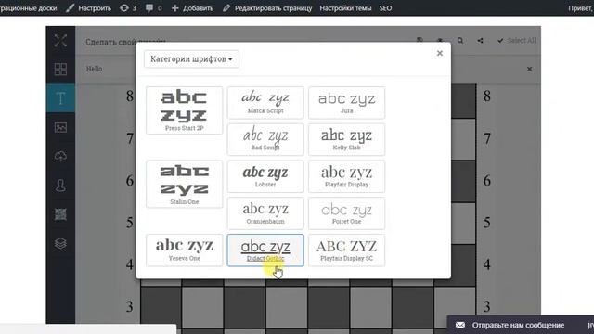This screenshot has height=334, width=594.
Task: Open the updates counter showing 3
Action: (x=128, y=8)
